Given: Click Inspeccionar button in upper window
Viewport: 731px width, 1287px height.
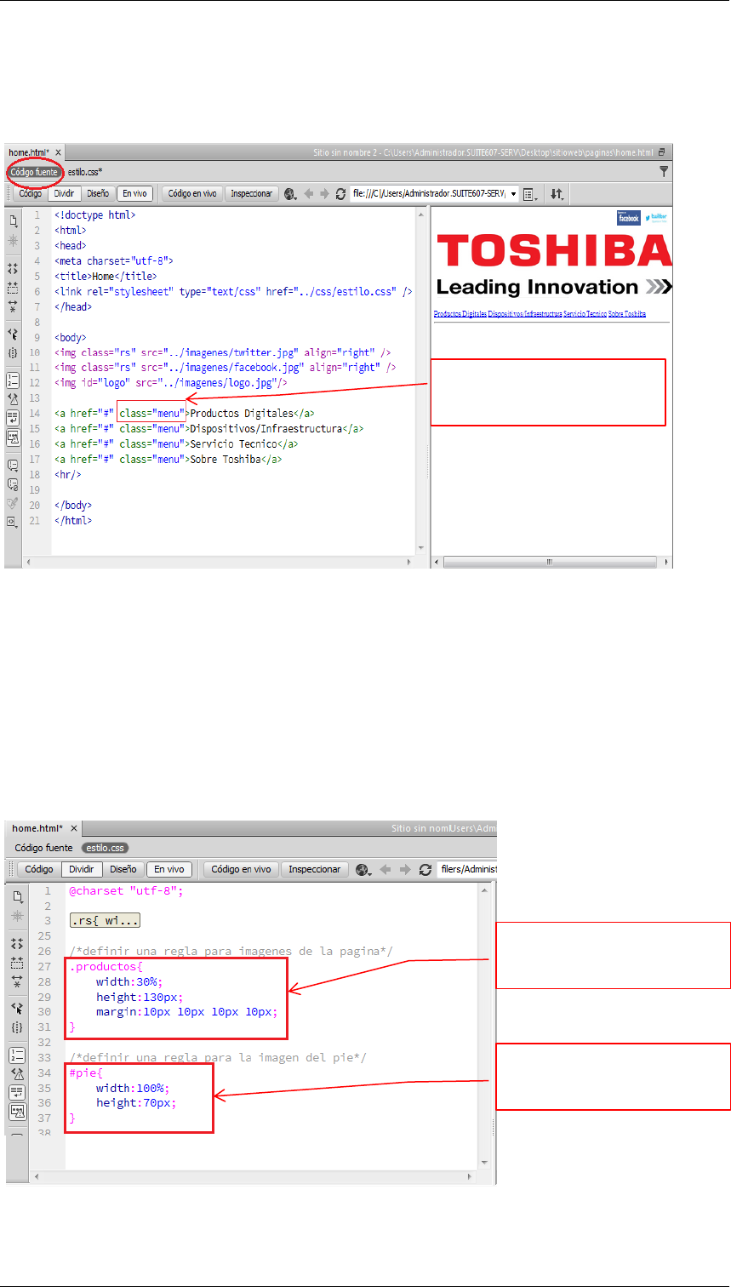Looking at the screenshot, I should 252,194.
